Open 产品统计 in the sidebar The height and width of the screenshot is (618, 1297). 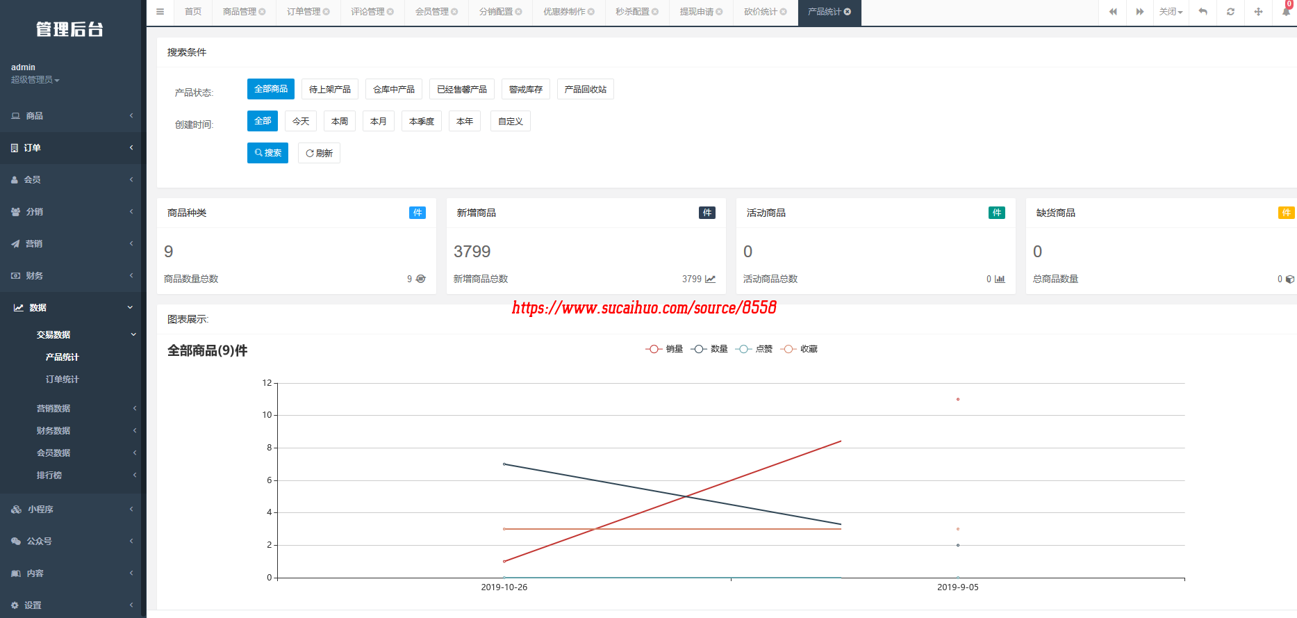(63, 357)
